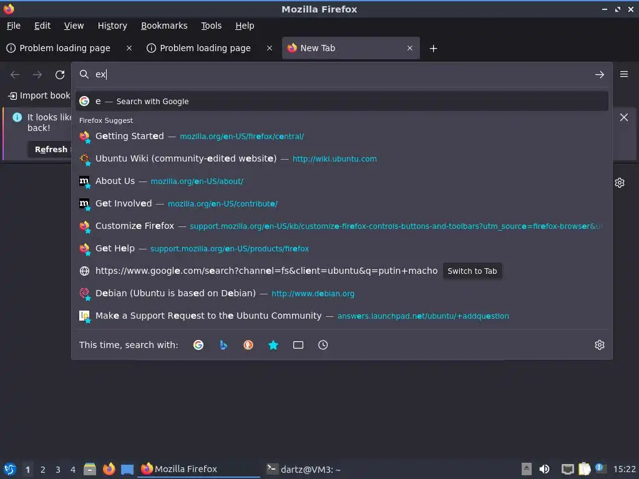This screenshot has width=639, height=479.
Task: Select 'e — Search with Google' suggestion
Action: click(341, 102)
